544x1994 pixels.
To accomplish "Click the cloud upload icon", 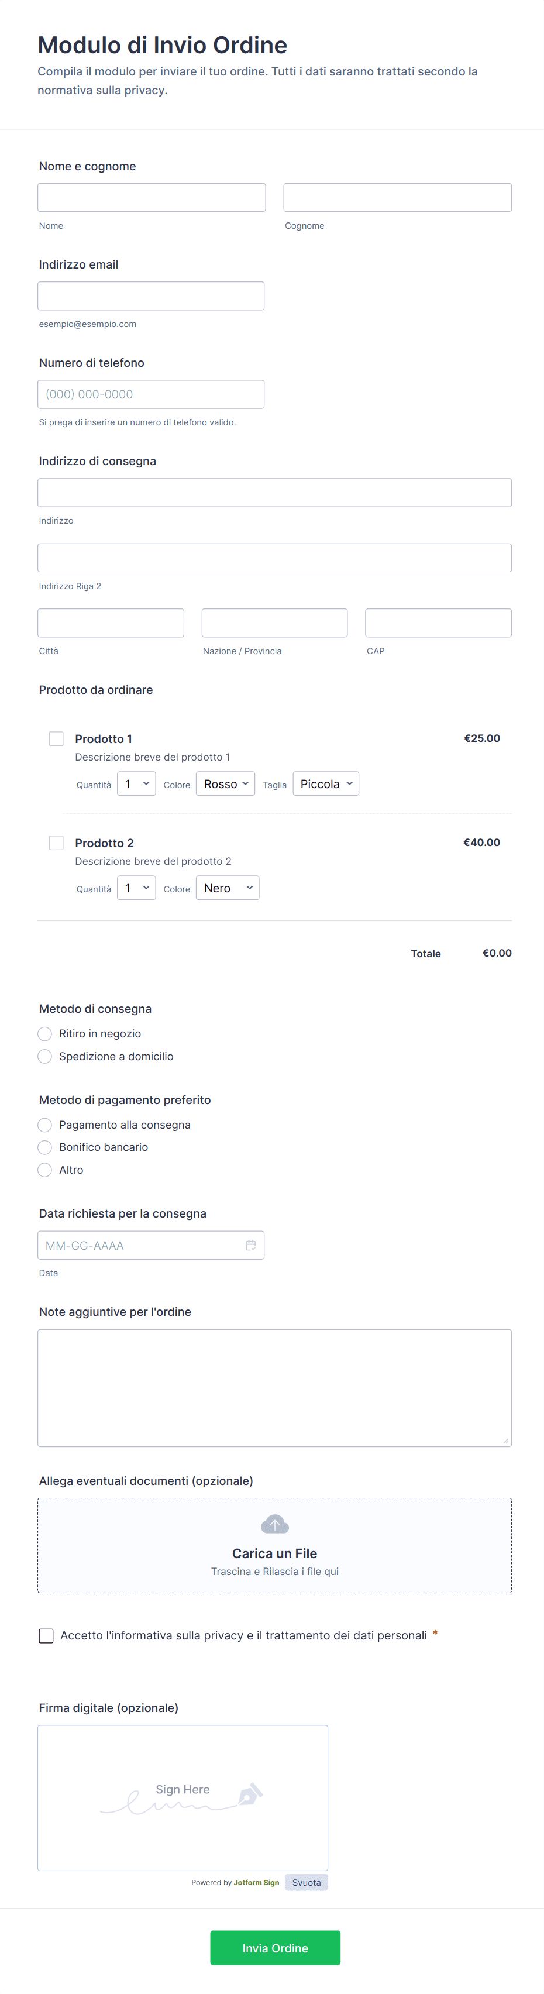I will pyautogui.click(x=275, y=1524).
